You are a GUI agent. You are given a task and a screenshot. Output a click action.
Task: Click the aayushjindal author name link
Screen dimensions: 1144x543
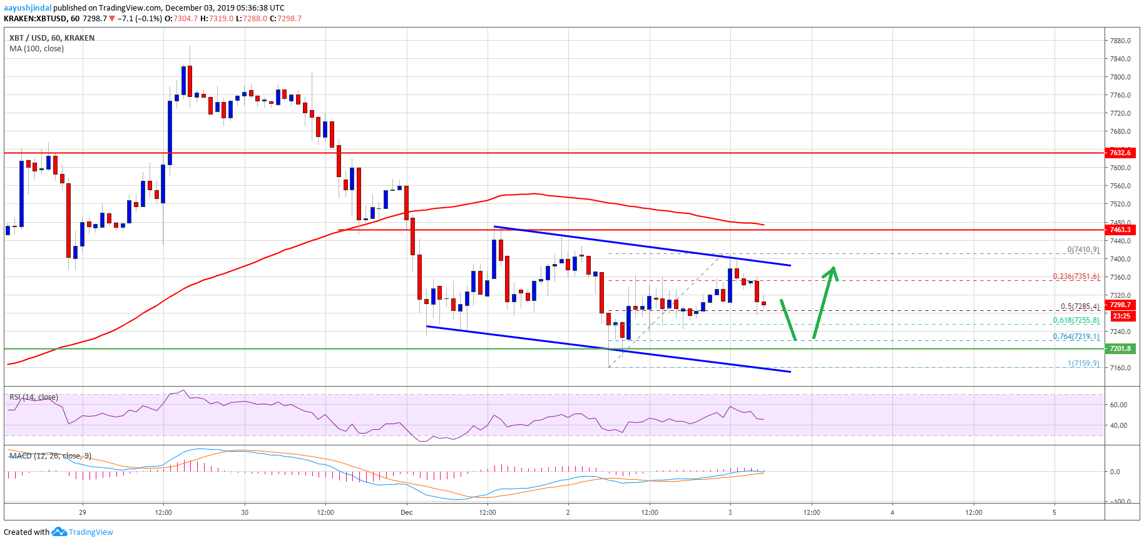click(x=28, y=8)
